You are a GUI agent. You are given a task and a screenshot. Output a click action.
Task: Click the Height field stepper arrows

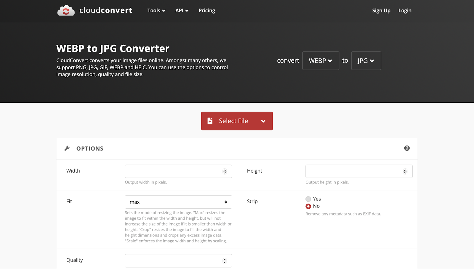(x=405, y=171)
